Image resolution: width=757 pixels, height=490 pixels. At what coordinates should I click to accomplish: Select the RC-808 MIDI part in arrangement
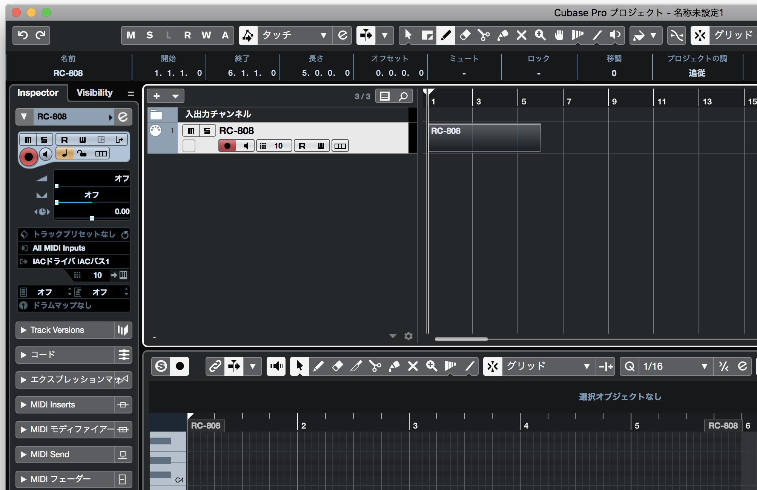pyautogui.click(x=484, y=138)
